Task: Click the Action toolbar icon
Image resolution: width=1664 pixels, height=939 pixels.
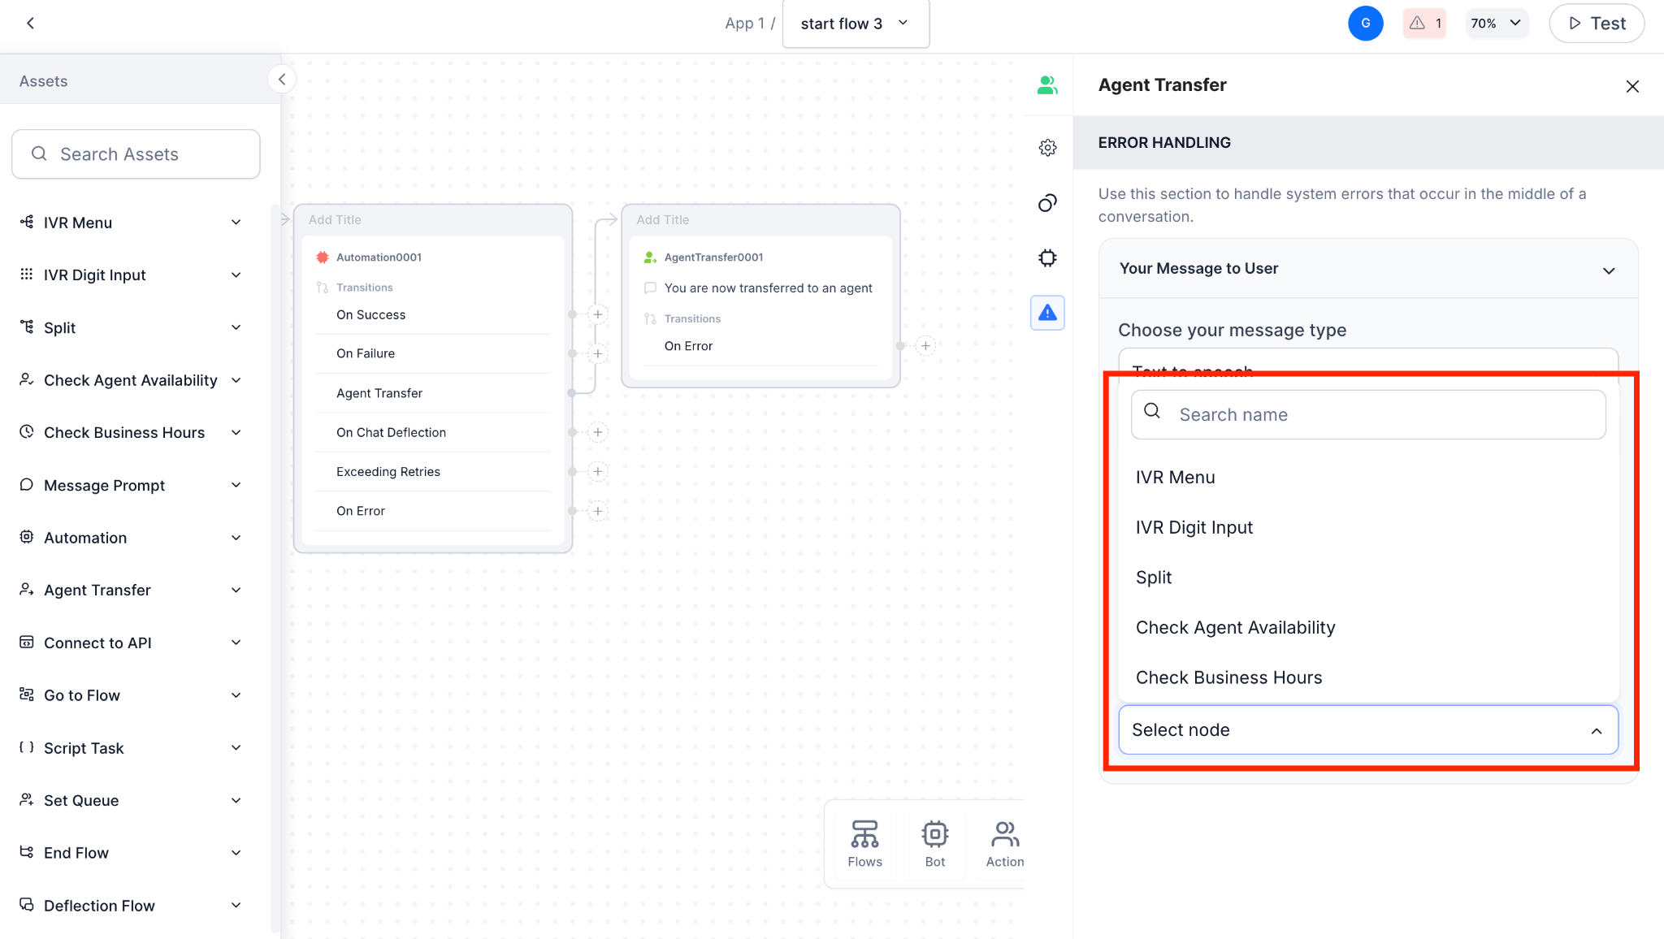Action: click(x=1004, y=844)
